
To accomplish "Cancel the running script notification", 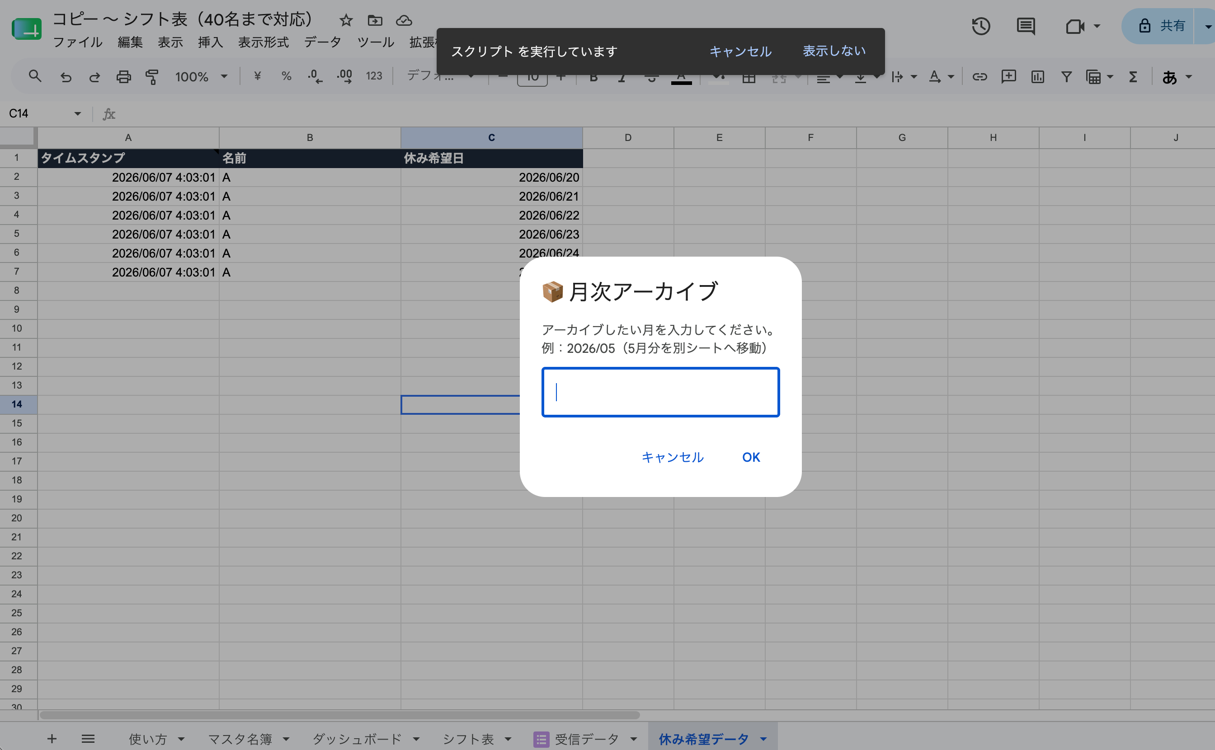I will (740, 51).
